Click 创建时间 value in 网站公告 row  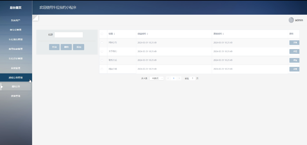coord(147,43)
